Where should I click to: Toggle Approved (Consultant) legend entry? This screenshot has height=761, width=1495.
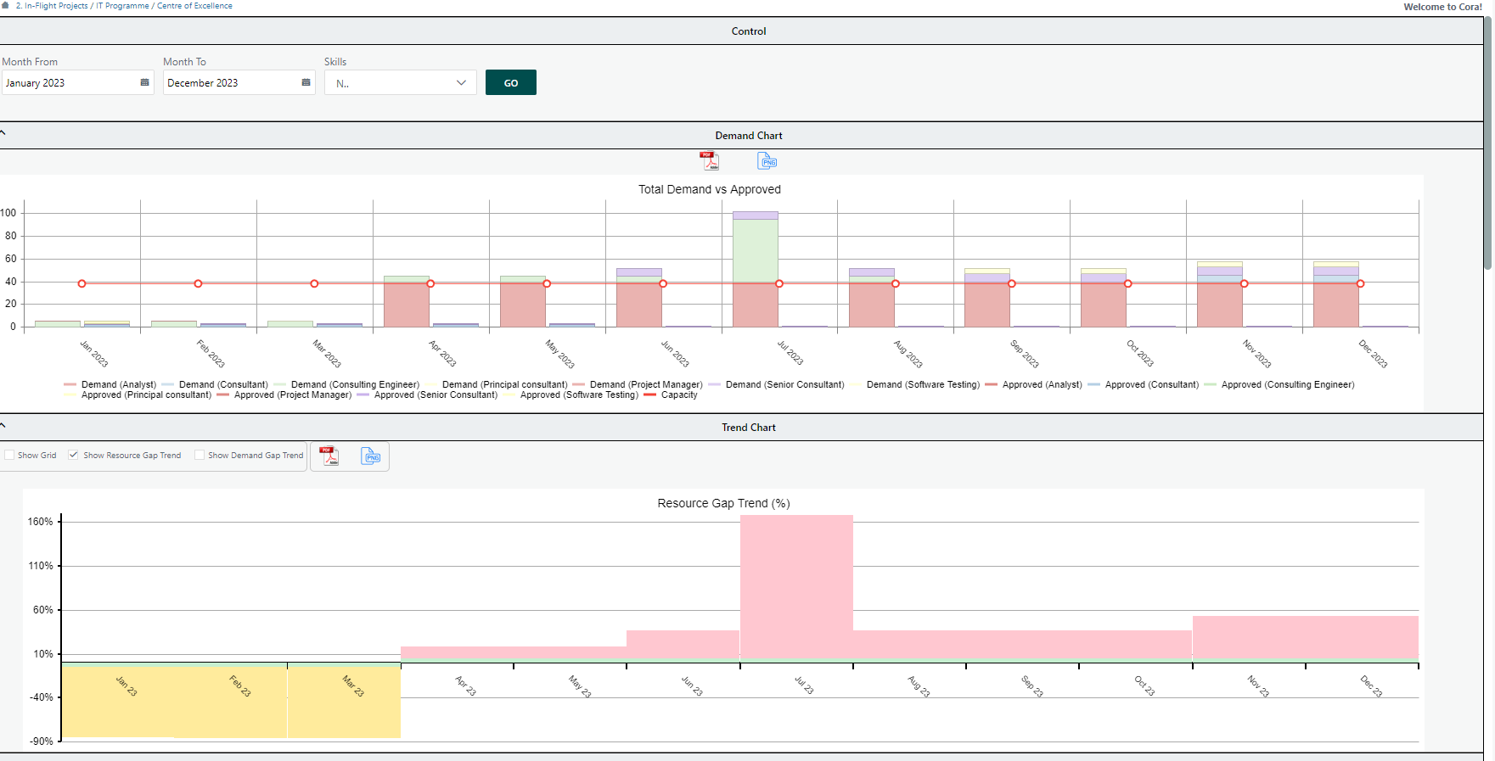click(x=1144, y=385)
